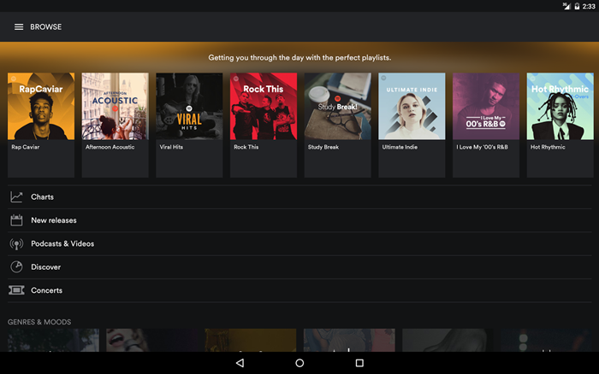Tap the Android recent apps square button
This screenshot has height=374, width=599.
tap(359, 363)
